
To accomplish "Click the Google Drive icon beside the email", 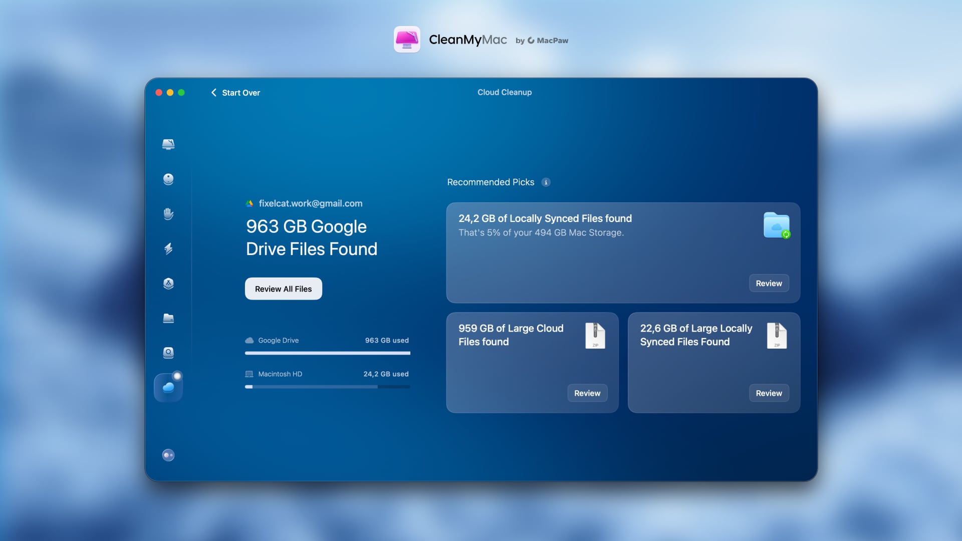I will click(250, 203).
